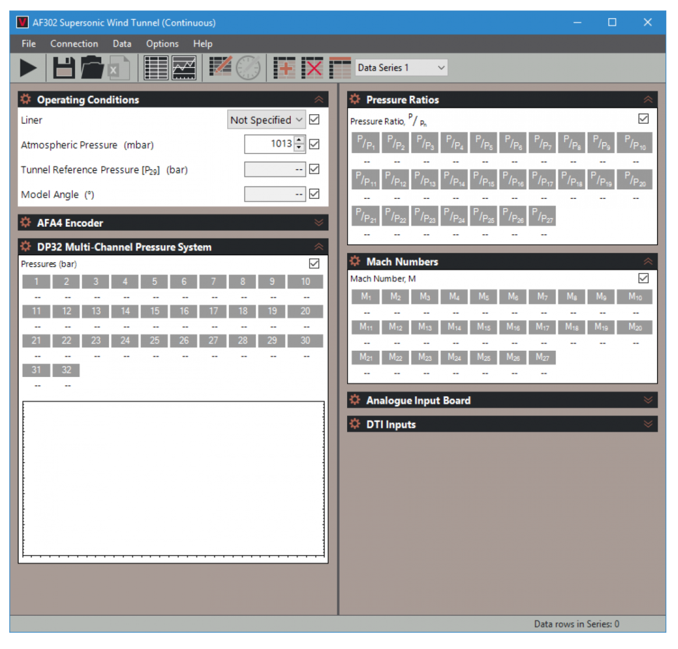Open the Options menu
Image resolution: width=678 pixels, height=649 pixels.
pyautogui.click(x=162, y=44)
